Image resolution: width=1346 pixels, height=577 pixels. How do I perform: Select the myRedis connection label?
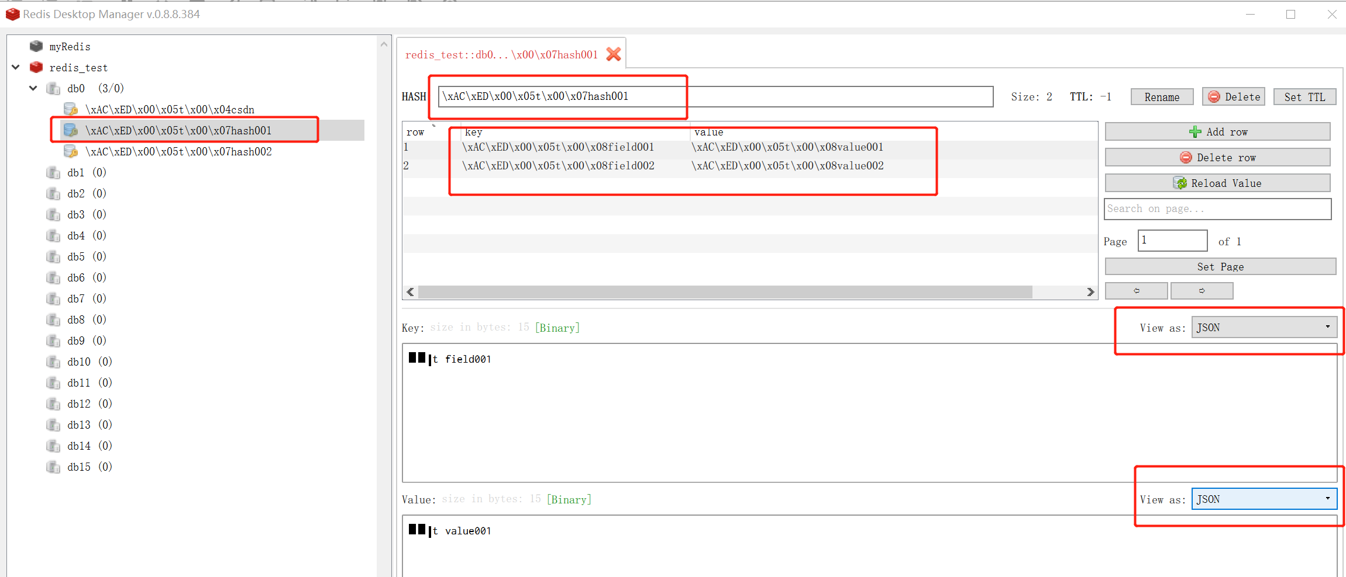(x=70, y=46)
